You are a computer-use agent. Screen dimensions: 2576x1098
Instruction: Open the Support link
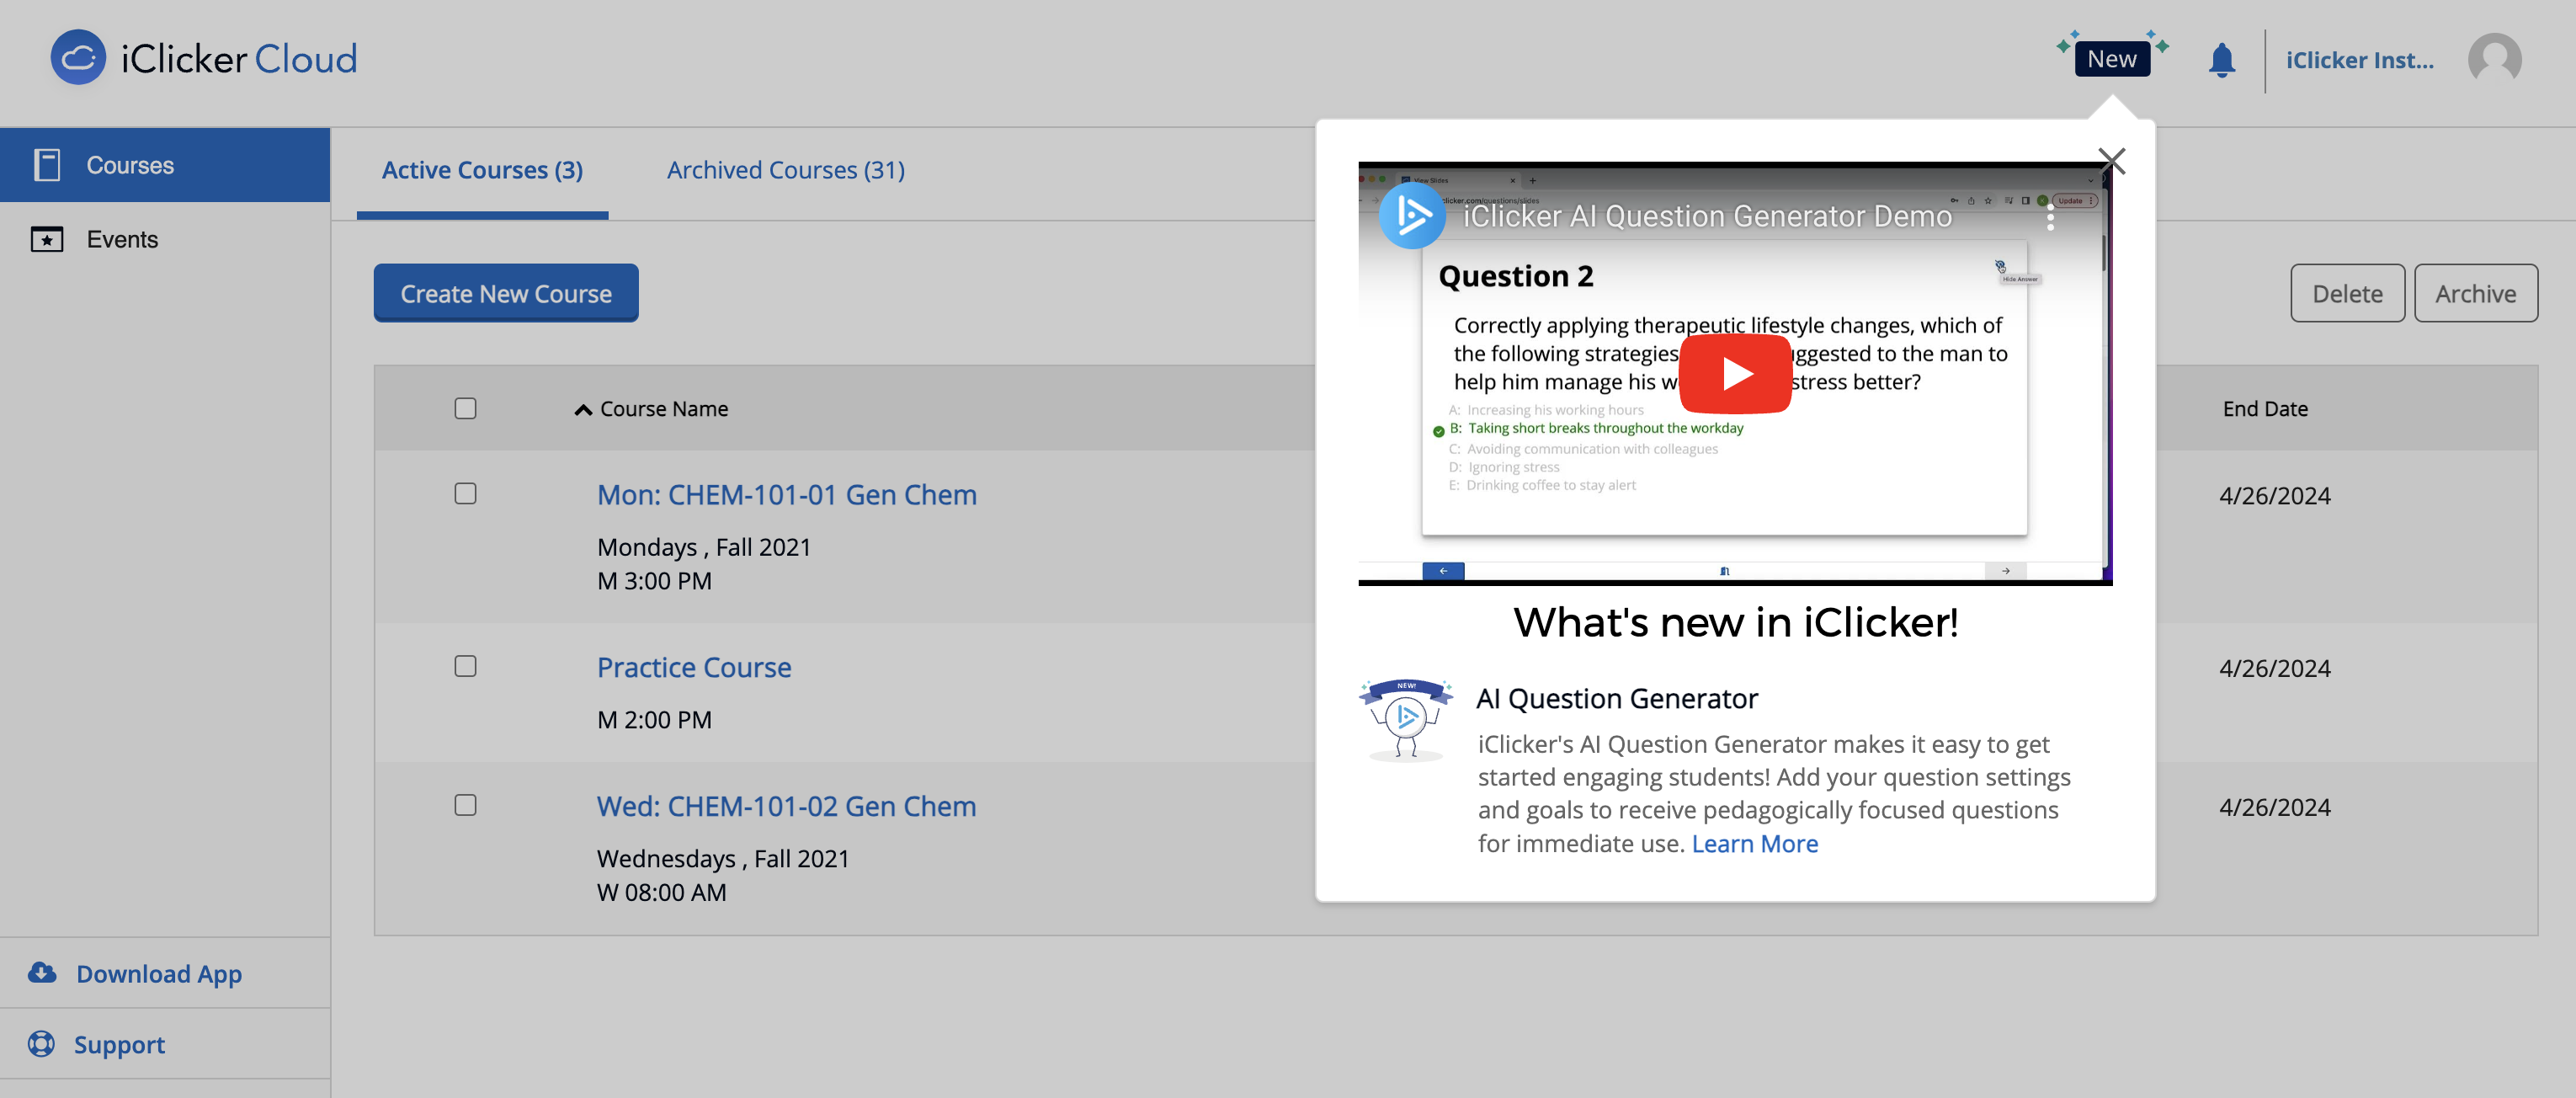pyautogui.click(x=119, y=1044)
